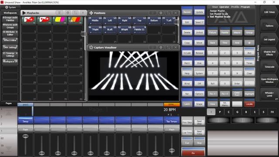
Task: Click page down arrow in Pages
Action: tap(9, 148)
